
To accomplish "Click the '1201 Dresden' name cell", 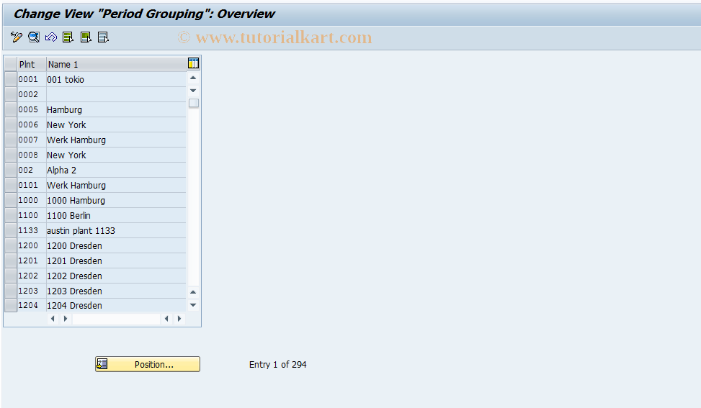I will [x=116, y=260].
